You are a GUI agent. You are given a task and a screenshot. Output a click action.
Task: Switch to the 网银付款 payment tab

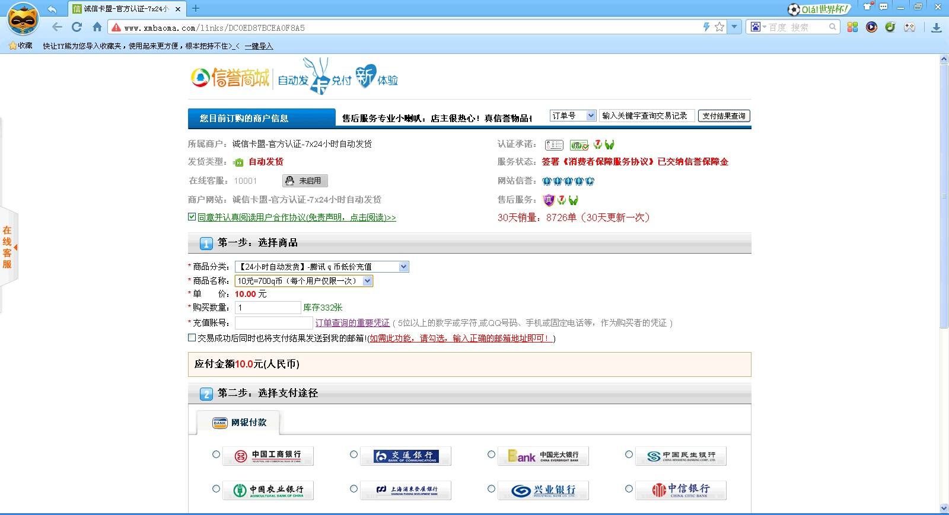[238, 423]
